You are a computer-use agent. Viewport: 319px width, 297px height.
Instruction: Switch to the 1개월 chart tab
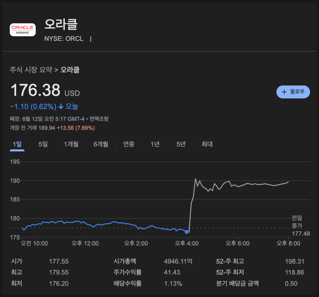click(71, 144)
